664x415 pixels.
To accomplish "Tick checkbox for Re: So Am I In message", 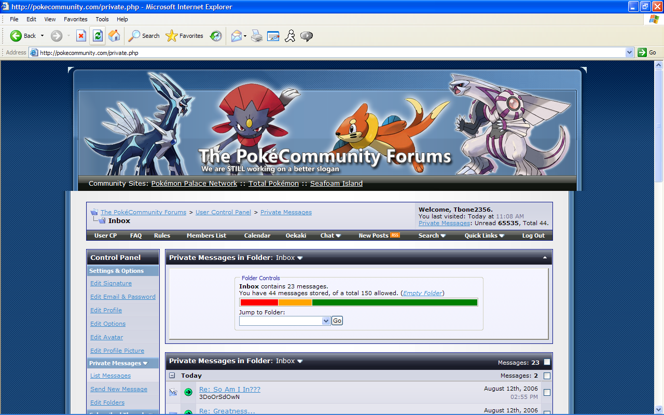I will coord(547,393).
